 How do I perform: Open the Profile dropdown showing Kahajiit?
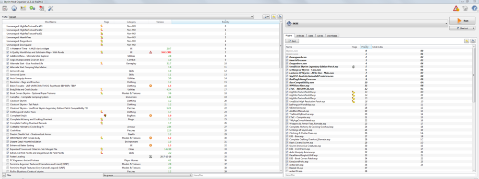coord(131,17)
